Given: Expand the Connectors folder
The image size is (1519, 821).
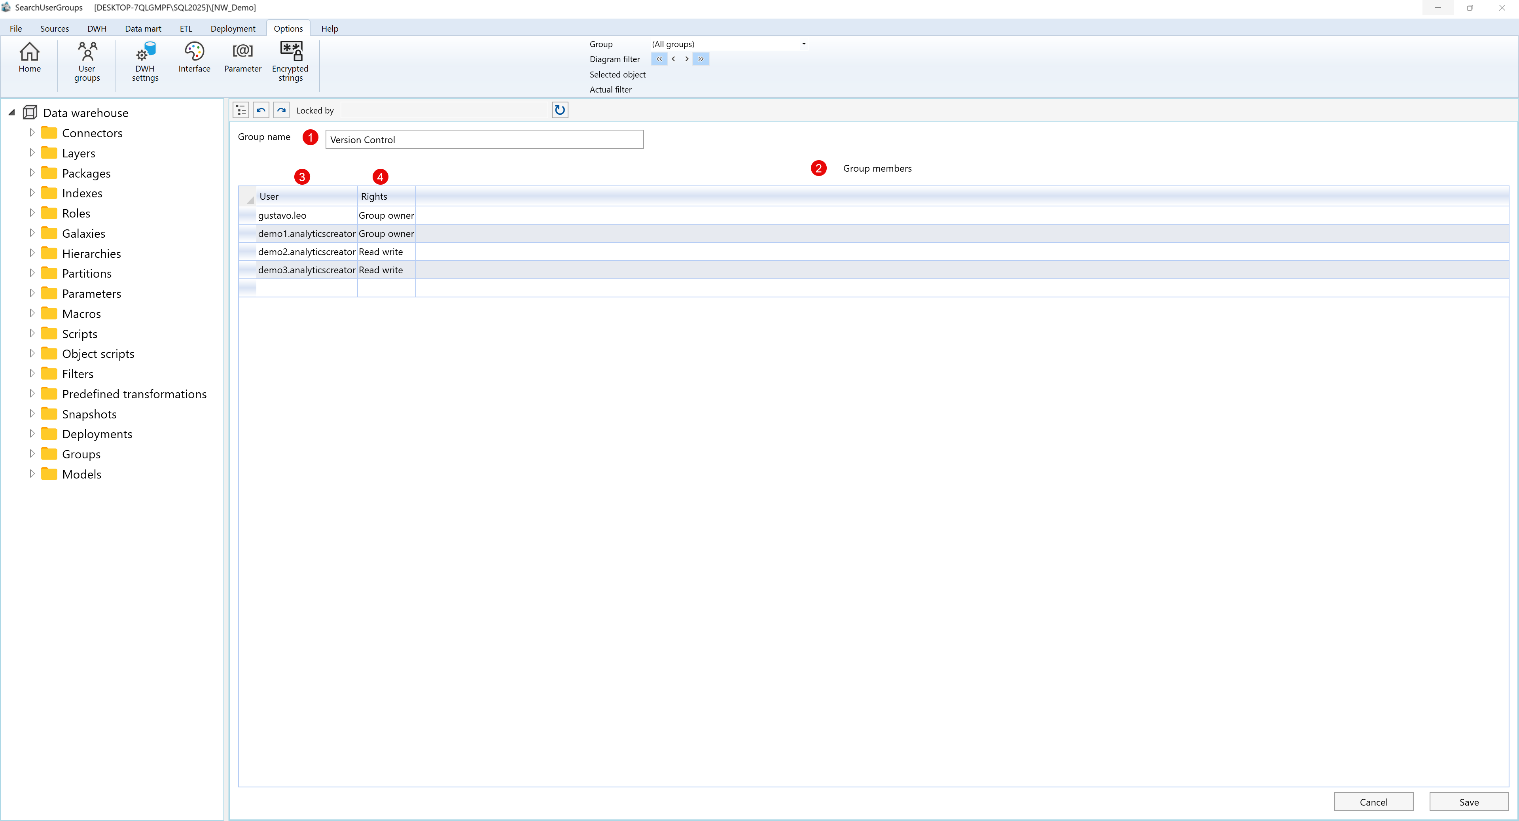Looking at the screenshot, I should click(x=32, y=132).
